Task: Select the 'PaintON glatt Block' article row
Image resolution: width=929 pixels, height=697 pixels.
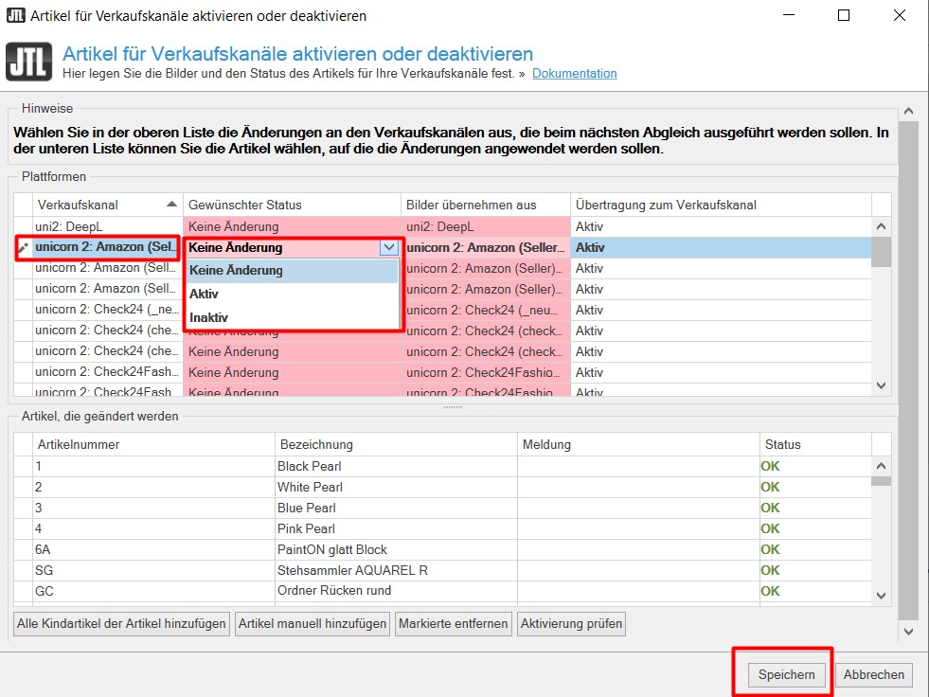Action: tap(442, 549)
